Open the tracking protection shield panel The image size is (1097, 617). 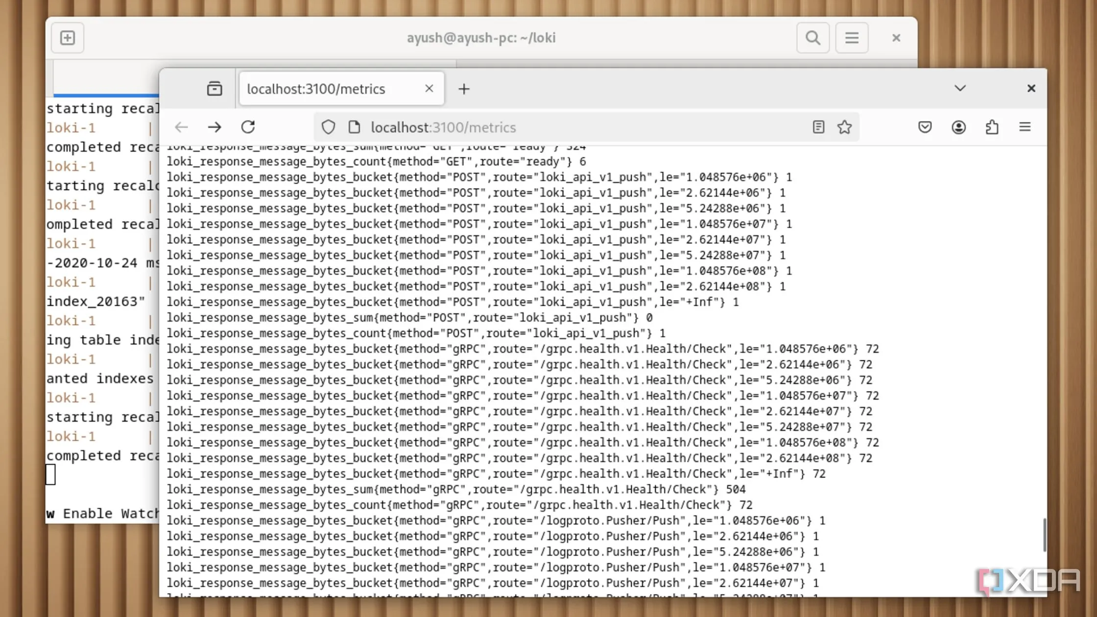328,127
